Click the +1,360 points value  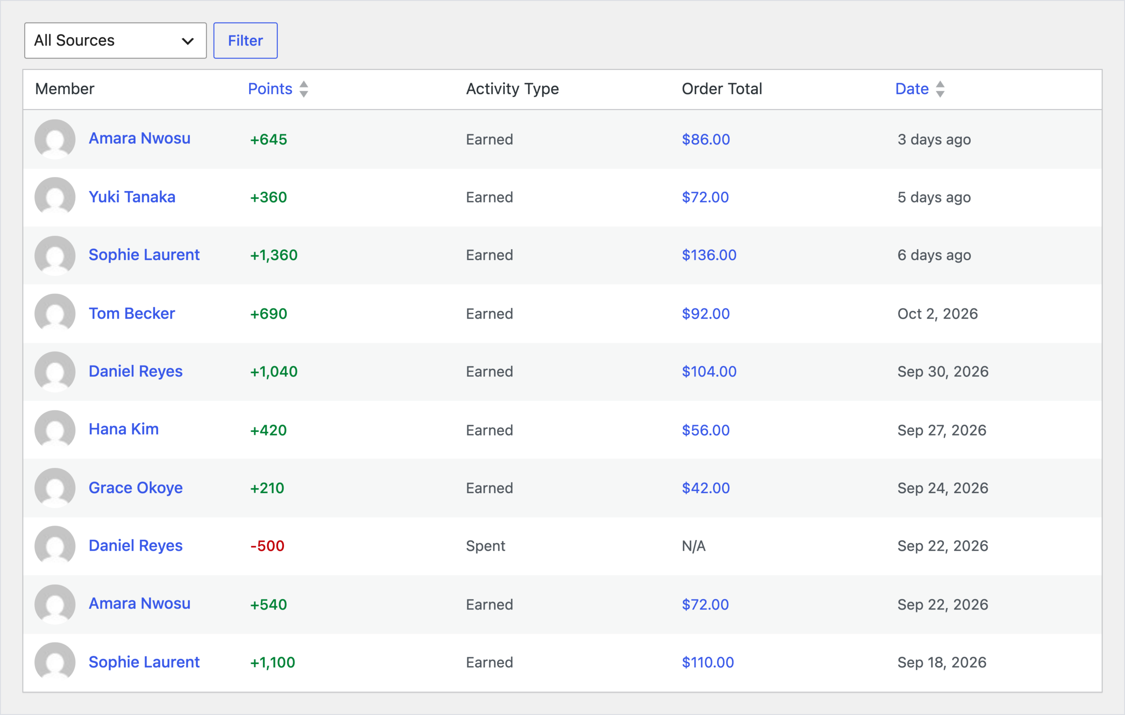click(x=274, y=255)
